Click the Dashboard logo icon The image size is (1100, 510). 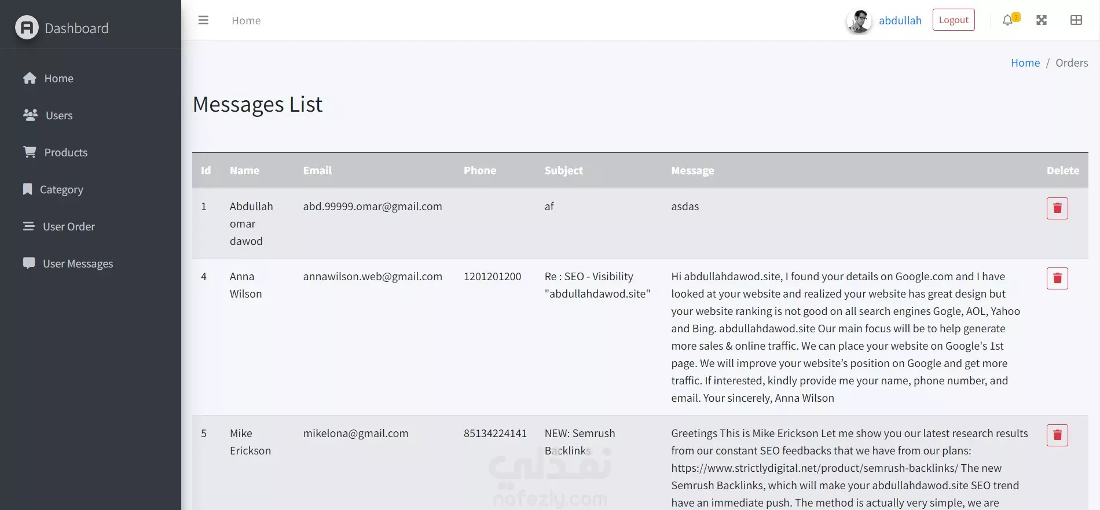27,27
